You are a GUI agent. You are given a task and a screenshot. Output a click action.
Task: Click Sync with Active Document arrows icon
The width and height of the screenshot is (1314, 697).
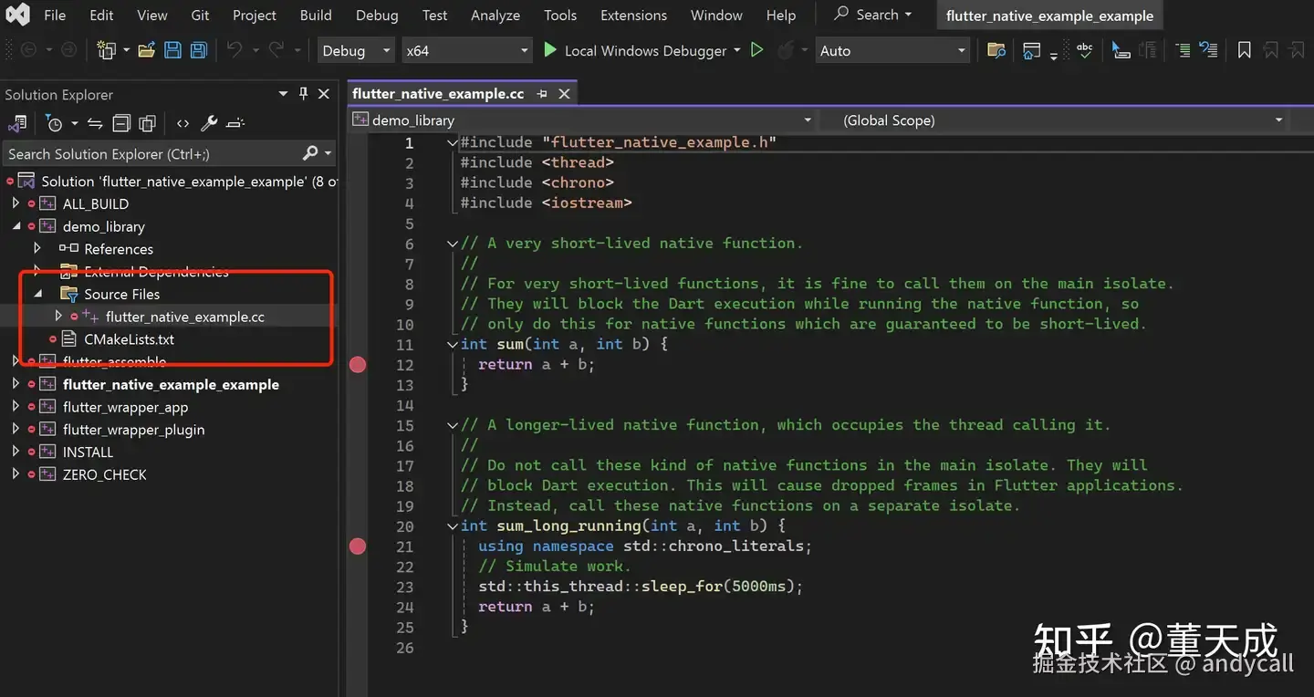tap(95, 123)
